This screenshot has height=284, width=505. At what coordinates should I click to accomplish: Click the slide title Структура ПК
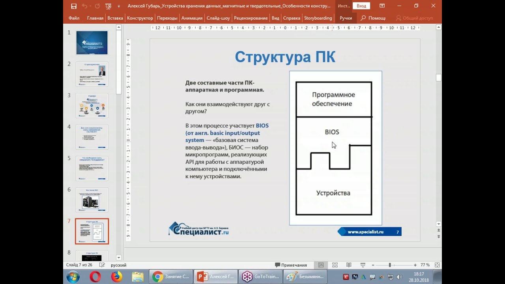pyautogui.click(x=285, y=57)
